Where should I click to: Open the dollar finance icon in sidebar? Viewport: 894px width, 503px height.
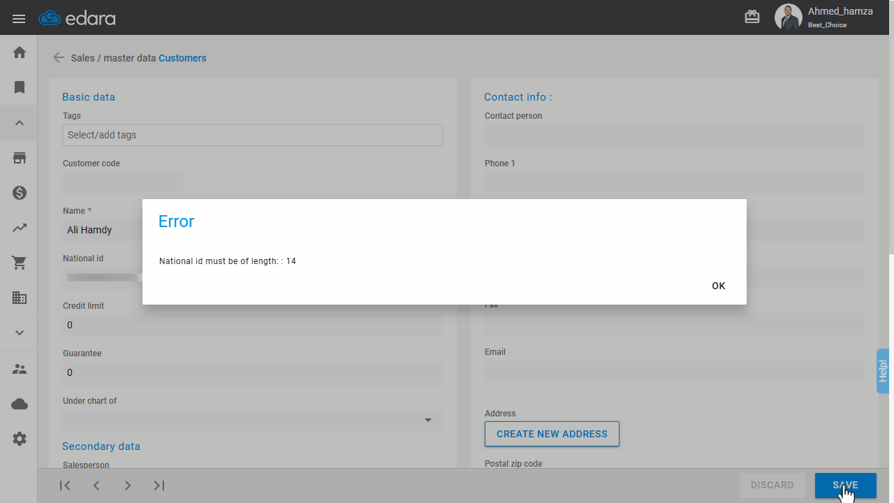coord(20,193)
